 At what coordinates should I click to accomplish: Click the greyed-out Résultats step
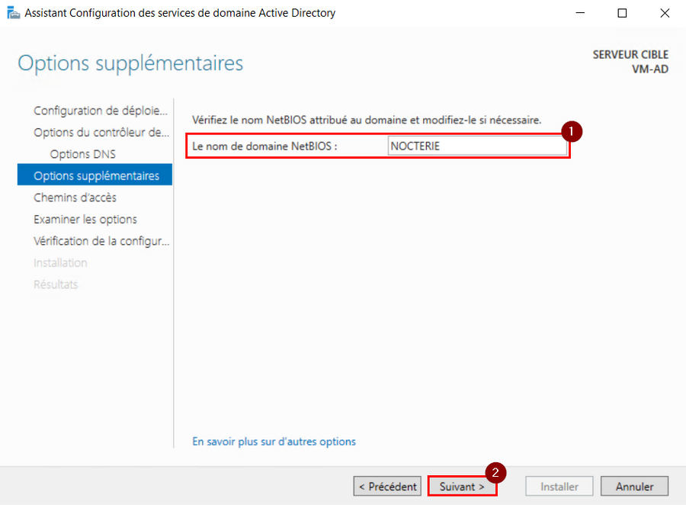pos(56,285)
